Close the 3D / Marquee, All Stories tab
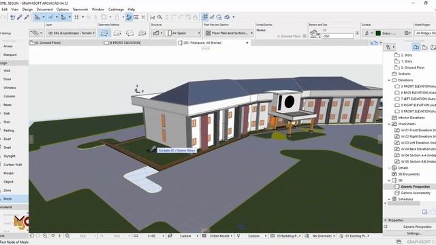 click(x=247, y=43)
